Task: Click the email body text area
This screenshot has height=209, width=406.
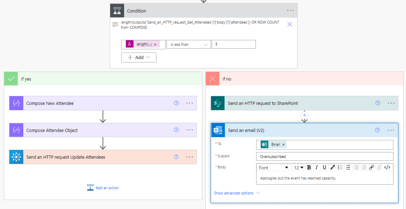Action: pyautogui.click(x=325, y=178)
